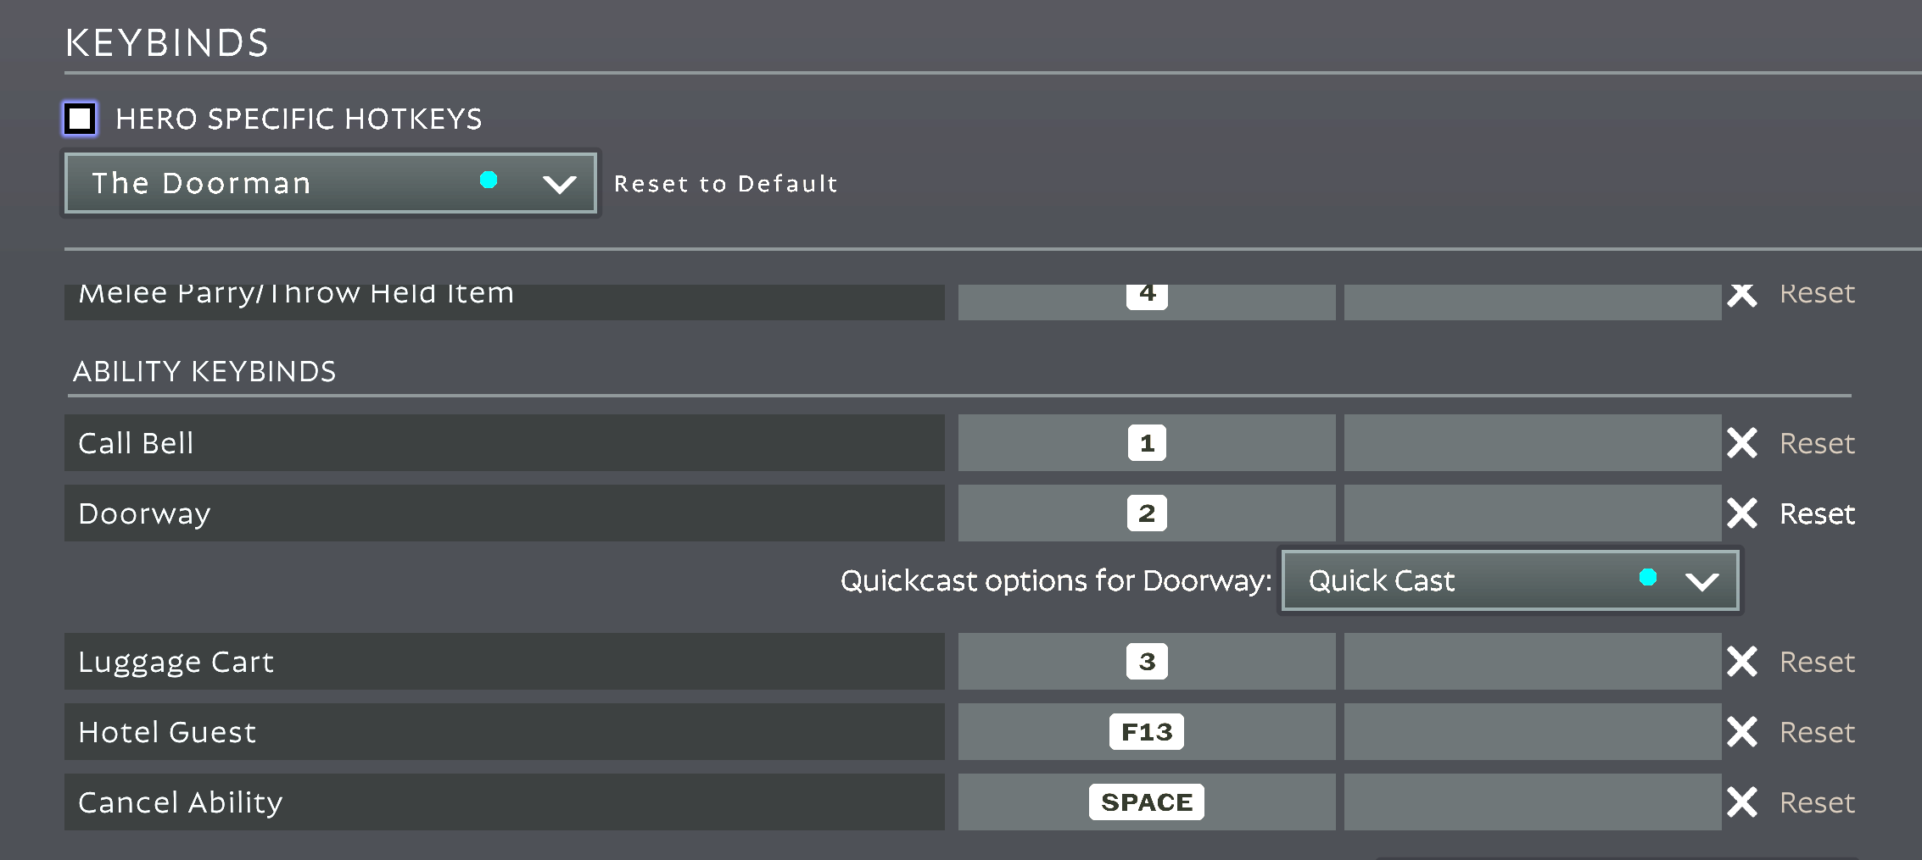The height and width of the screenshot is (860, 1922).
Task: Reset the Doorway keybind
Action: [x=1817, y=514]
